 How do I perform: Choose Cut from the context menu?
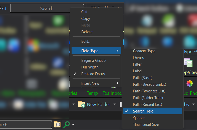click(84, 12)
